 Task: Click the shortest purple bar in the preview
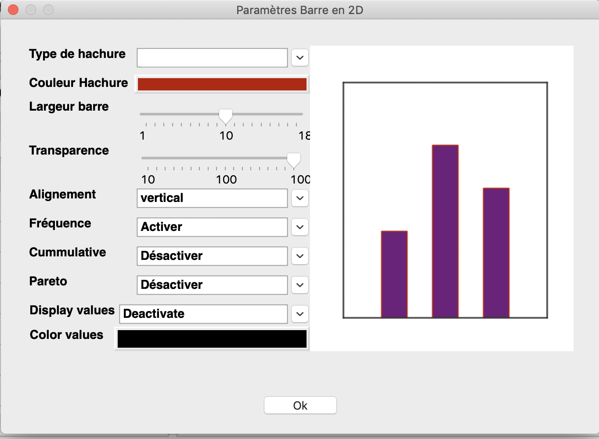click(394, 274)
